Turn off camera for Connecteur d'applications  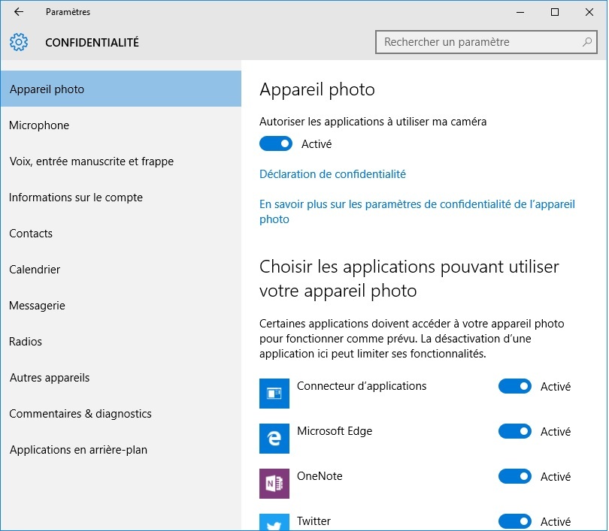click(x=514, y=386)
